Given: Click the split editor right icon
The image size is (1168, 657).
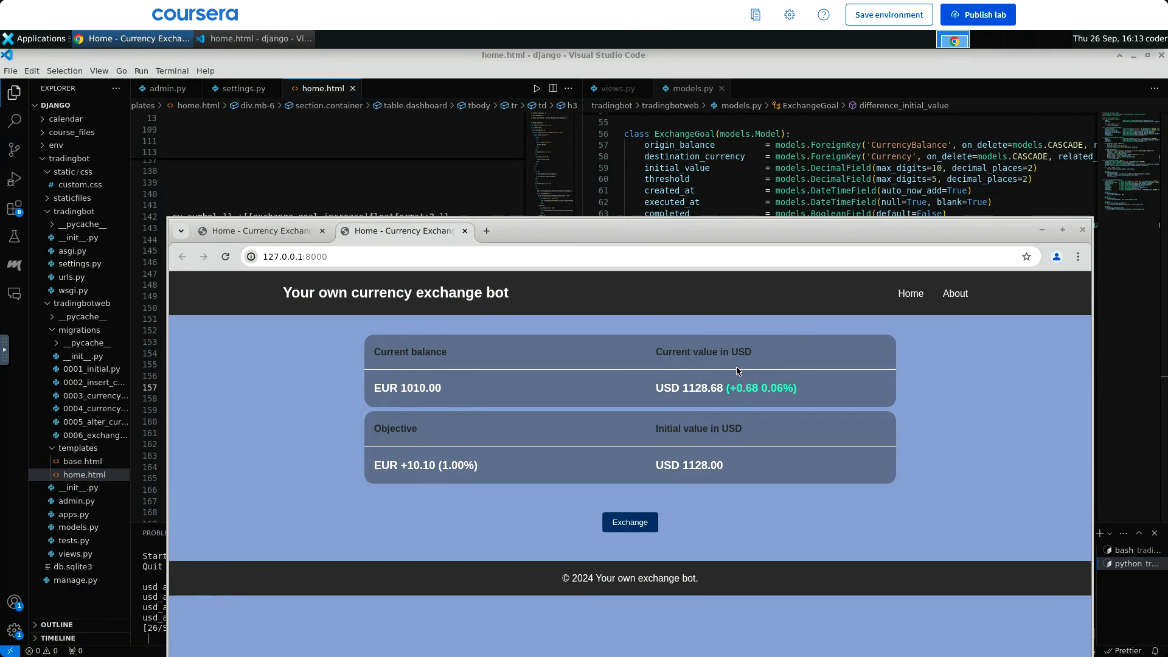Looking at the screenshot, I should [552, 88].
